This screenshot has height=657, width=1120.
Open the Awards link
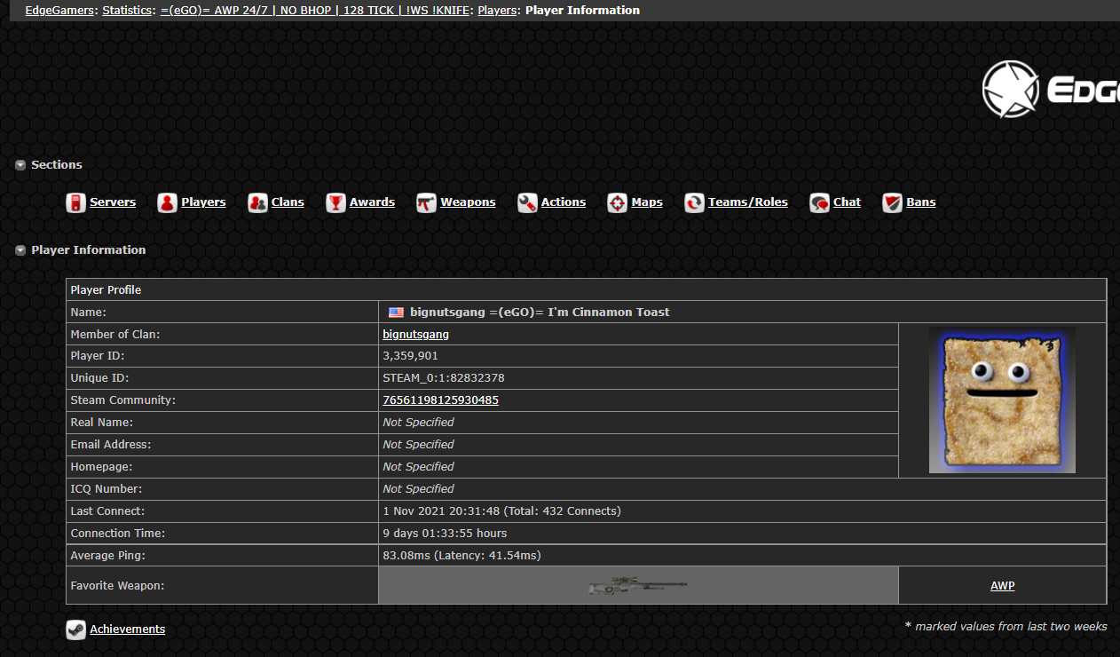(372, 202)
